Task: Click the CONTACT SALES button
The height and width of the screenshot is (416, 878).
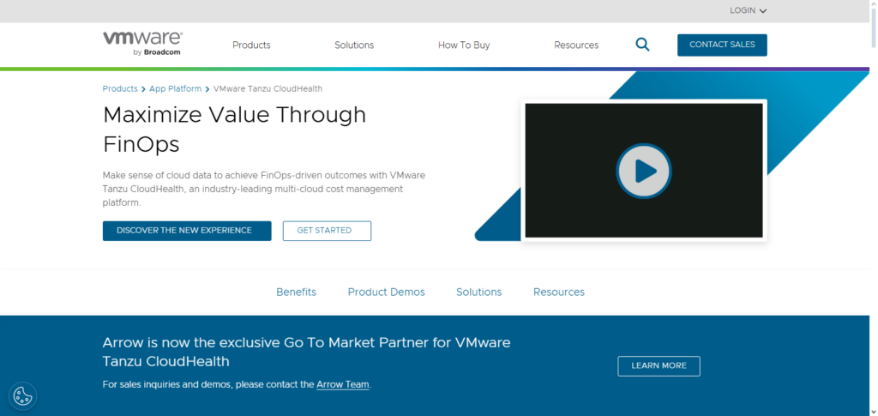Action: point(722,45)
